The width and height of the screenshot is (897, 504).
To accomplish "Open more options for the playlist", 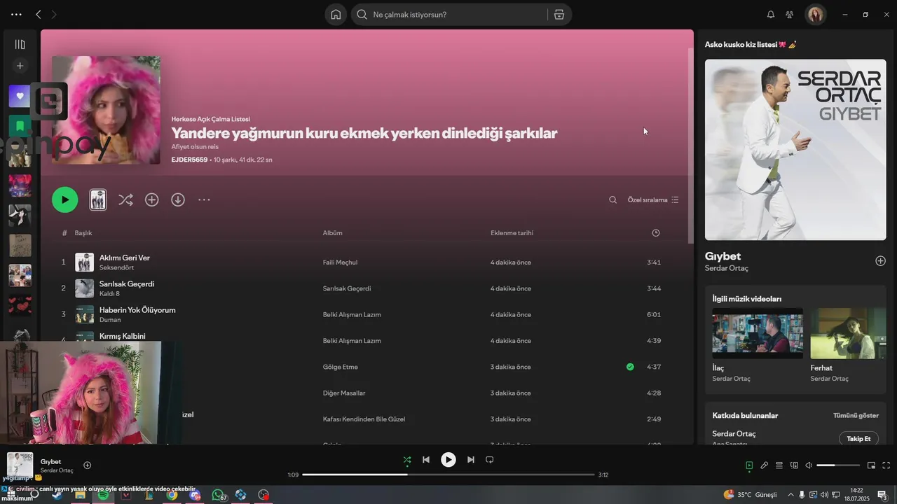I will click(204, 199).
